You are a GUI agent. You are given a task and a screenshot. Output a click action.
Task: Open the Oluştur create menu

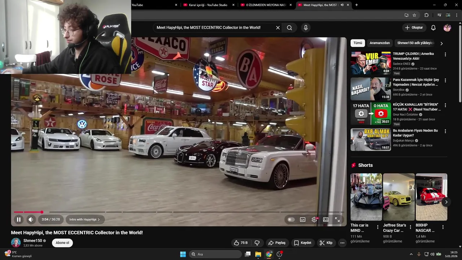pyautogui.click(x=414, y=27)
